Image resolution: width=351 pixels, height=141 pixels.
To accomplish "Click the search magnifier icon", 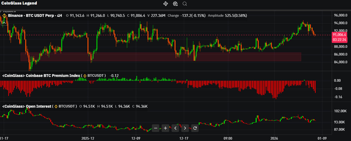I will click(x=185, y=4).
